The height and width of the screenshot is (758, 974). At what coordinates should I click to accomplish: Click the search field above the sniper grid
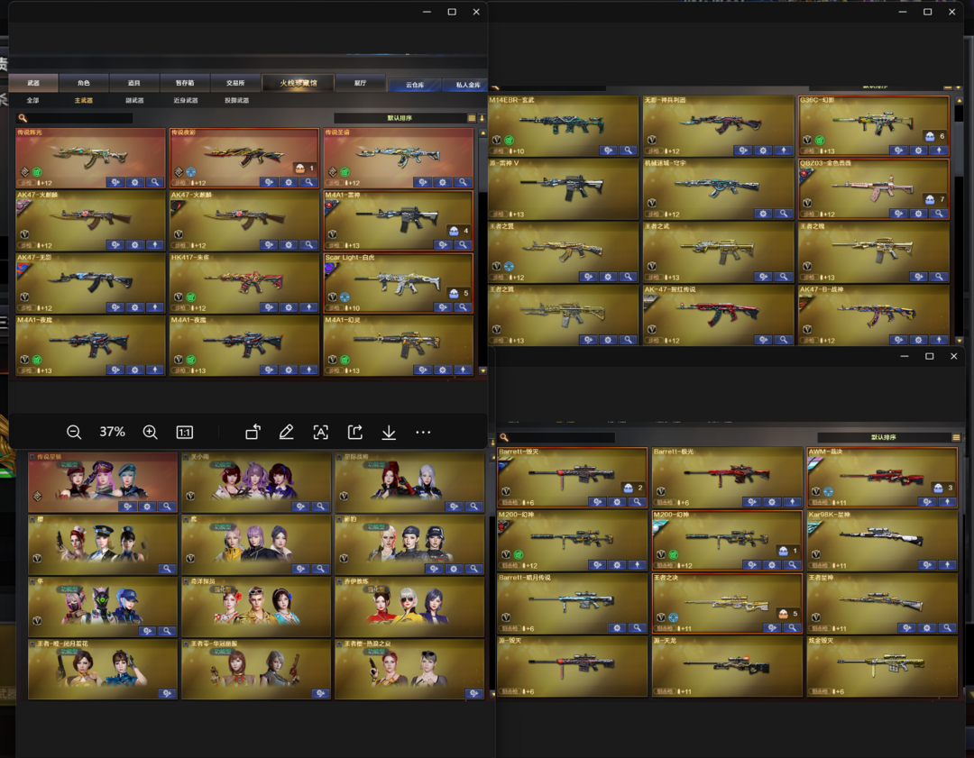click(557, 438)
